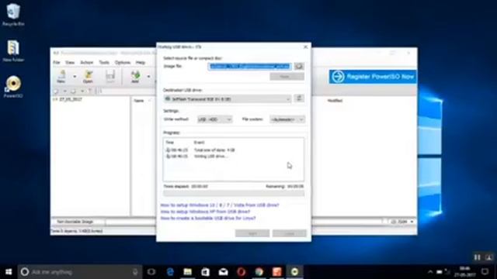Open the Store from the taskbar

pos(205,272)
